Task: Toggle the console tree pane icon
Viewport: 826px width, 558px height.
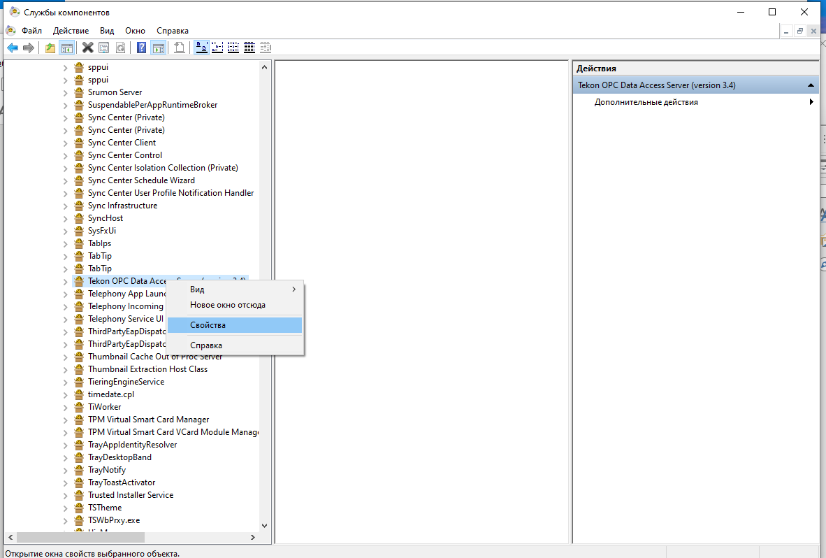Action: (x=67, y=48)
